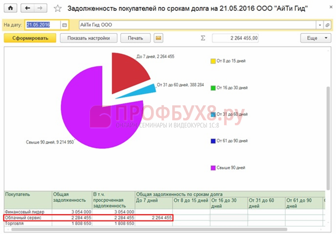Screen dimensions: 336x234
Task: Add report to favorites with star icon
Action: tap(58, 9)
